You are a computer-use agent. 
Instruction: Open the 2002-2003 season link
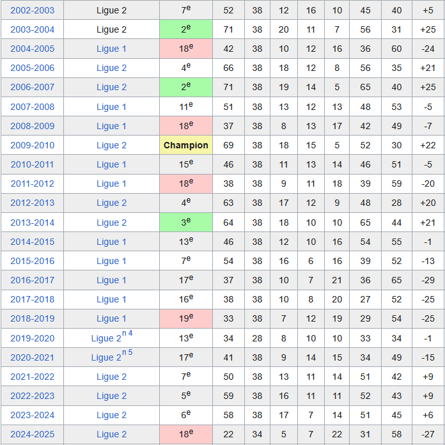click(x=33, y=10)
